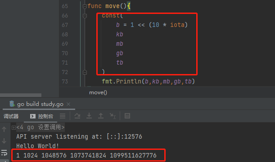Select the go build study.go run tab

click(39, 104)
